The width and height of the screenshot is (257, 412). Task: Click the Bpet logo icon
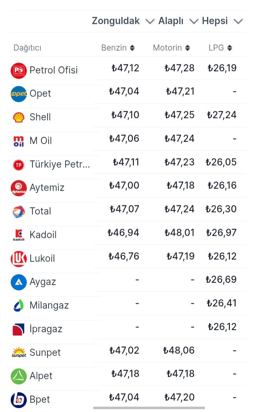pyautogui.click(x=19, y=400)
